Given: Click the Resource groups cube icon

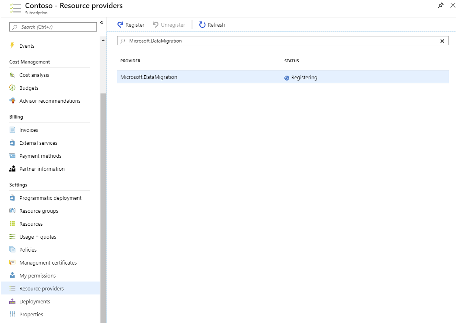Looking at the screenshot, I should [x=12, y=211].
